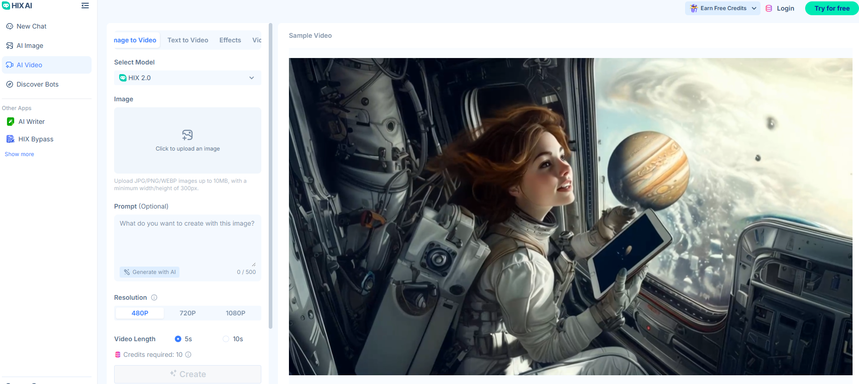
Task: Click the New Chat icon
Action: [10, 26]
